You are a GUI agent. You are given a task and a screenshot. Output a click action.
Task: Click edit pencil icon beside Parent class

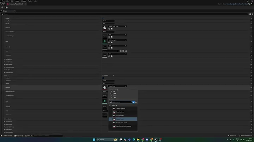[x=252, y=4]
